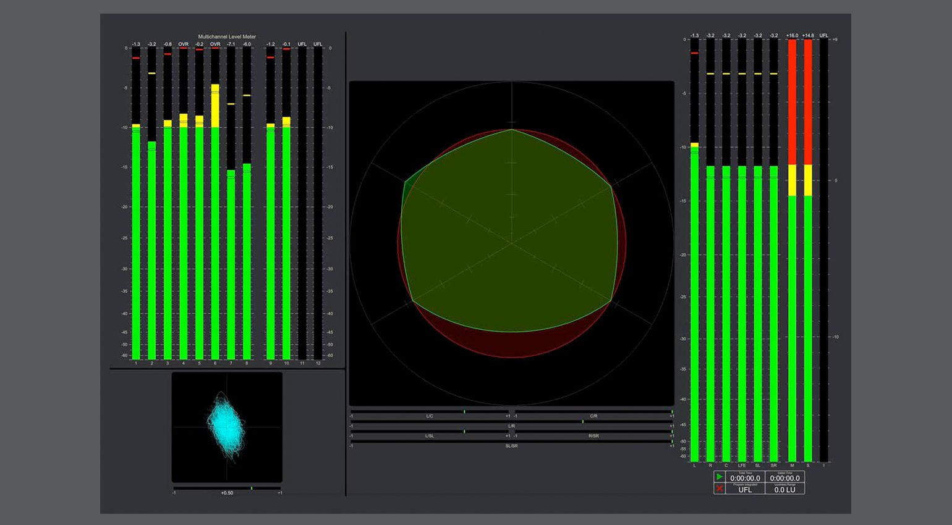Viewport: 952px width, 525px height.
Task: Select the SR channel bar in surround meter
Action: click(x=773, y=250)
